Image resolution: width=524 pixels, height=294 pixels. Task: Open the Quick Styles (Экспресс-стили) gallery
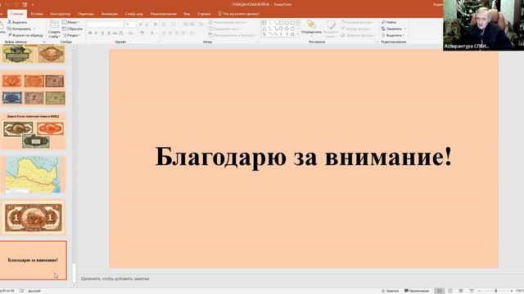331,29
